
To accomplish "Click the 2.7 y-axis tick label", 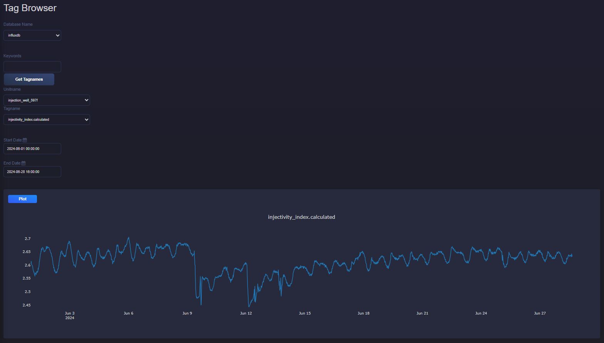I will point(27,239).
